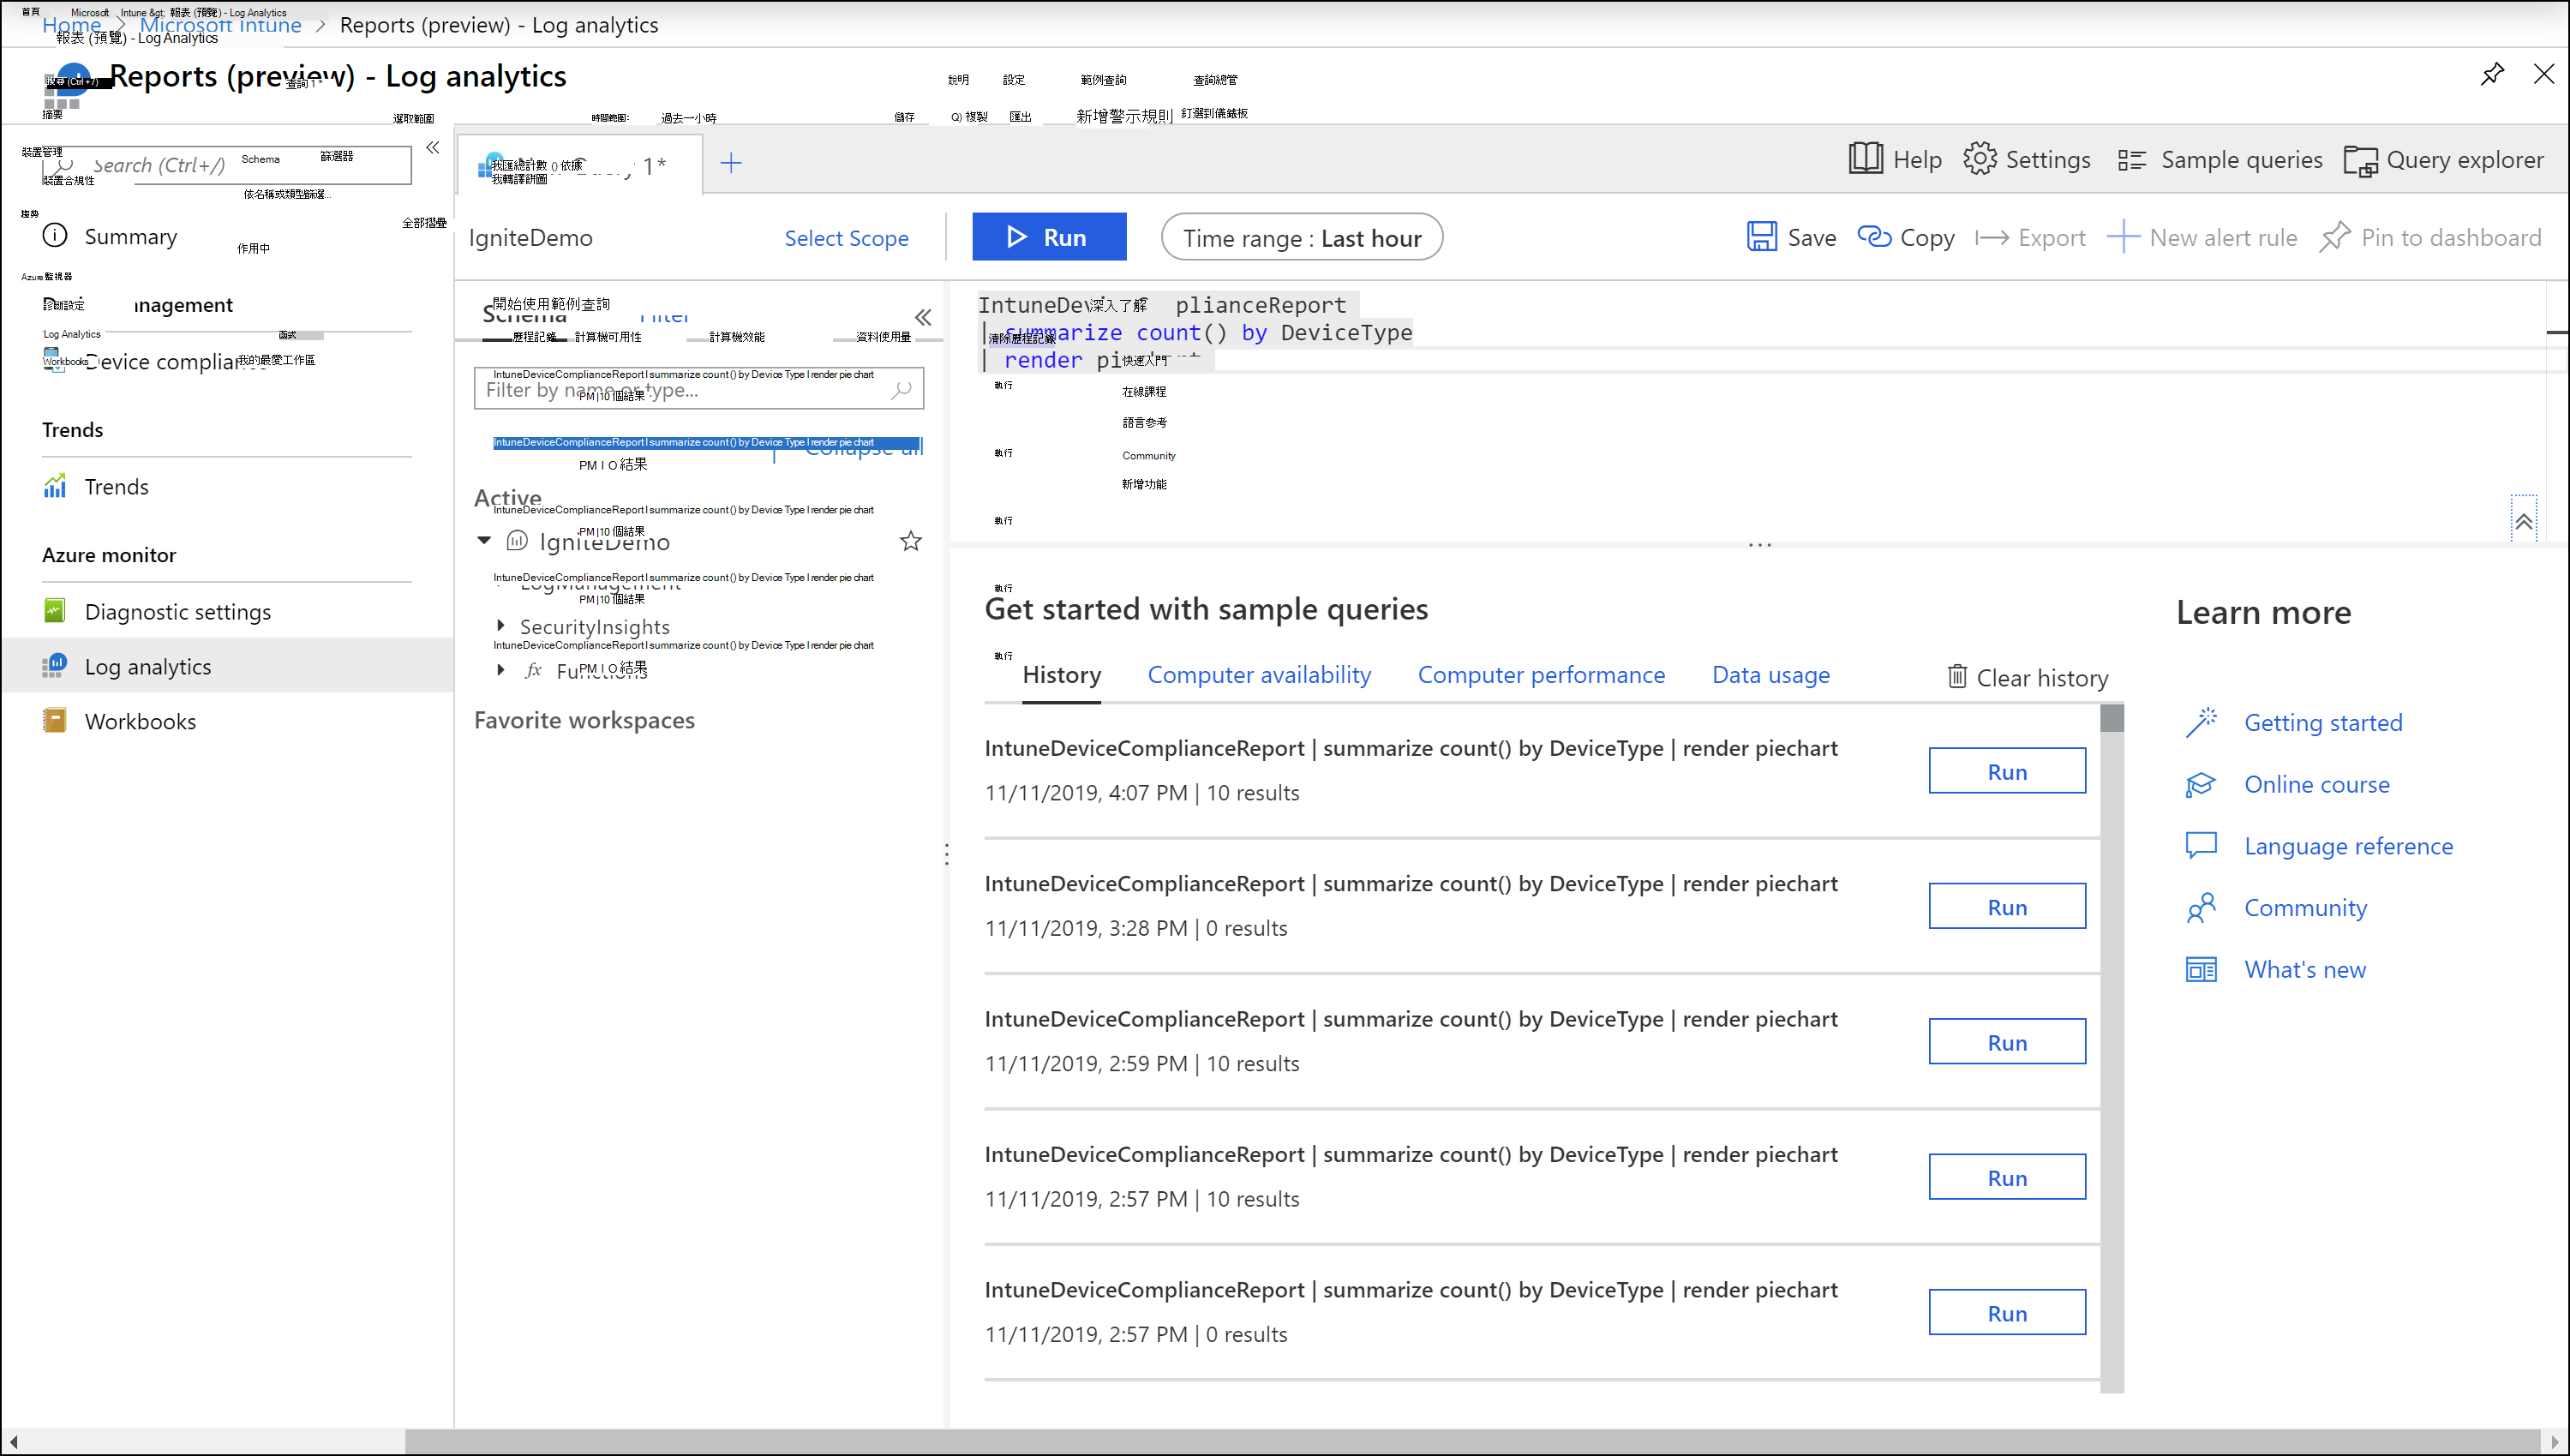Select the Data usage tab
The image size is (2570, 1456).
click(1770, 674)
